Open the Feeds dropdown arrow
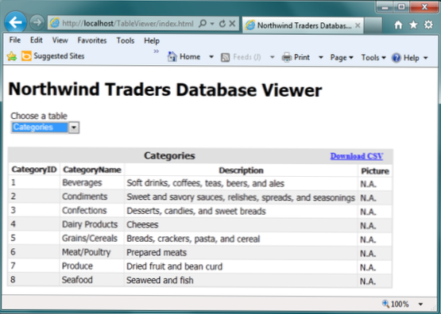The height and width of the screenshot is (314, 441). (272, 58)
